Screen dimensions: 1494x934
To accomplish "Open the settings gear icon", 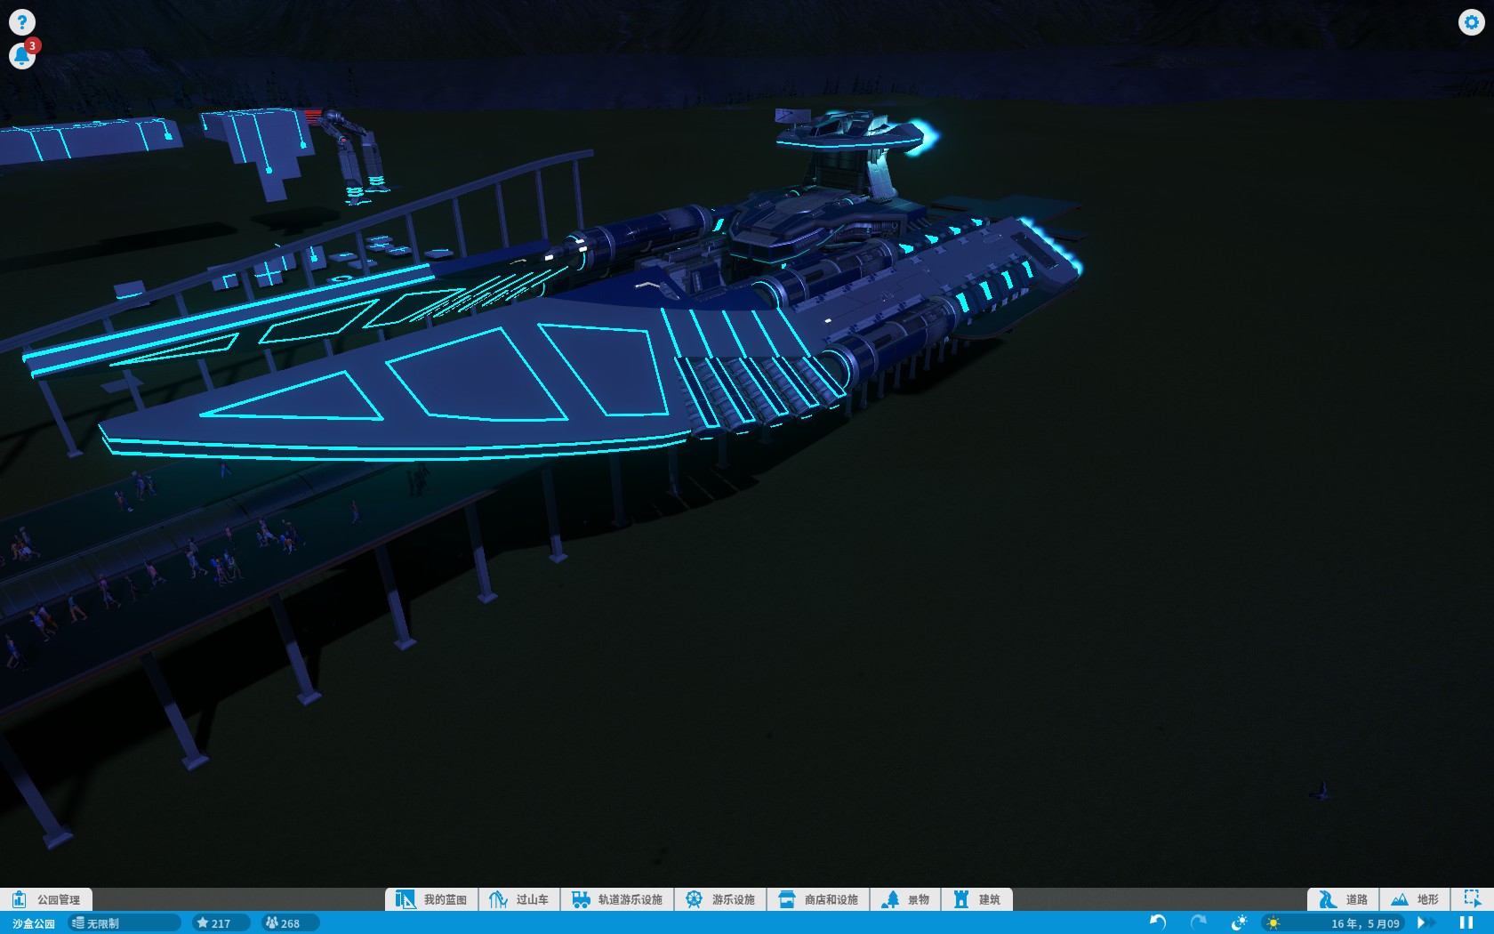I will [x=1472, y=22].
